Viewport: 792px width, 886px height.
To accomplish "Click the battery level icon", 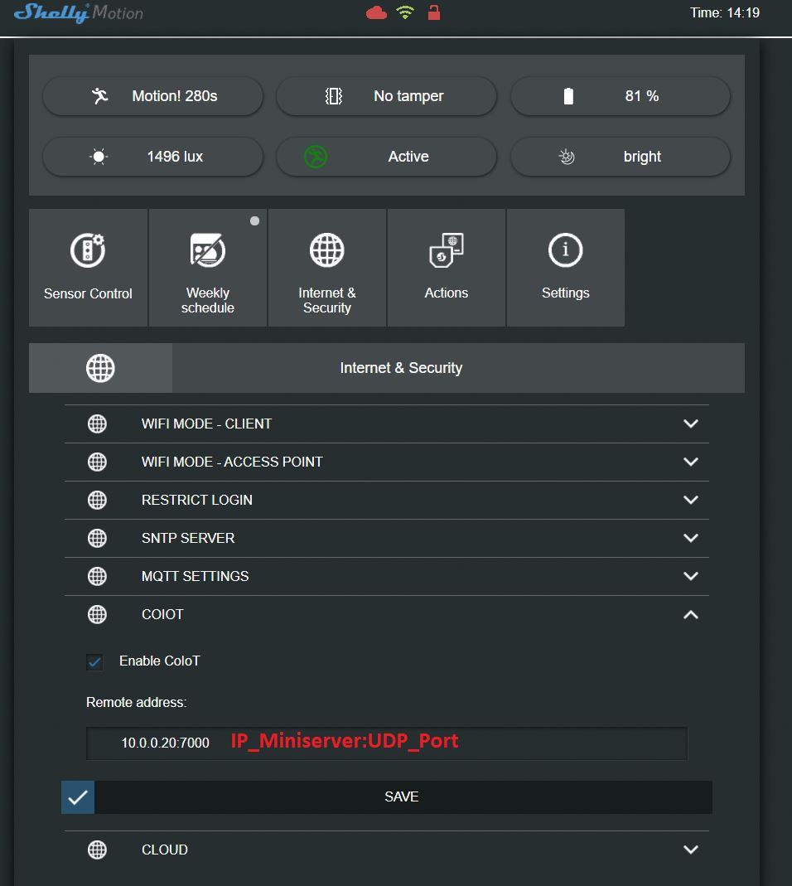I will pos(568,96).
